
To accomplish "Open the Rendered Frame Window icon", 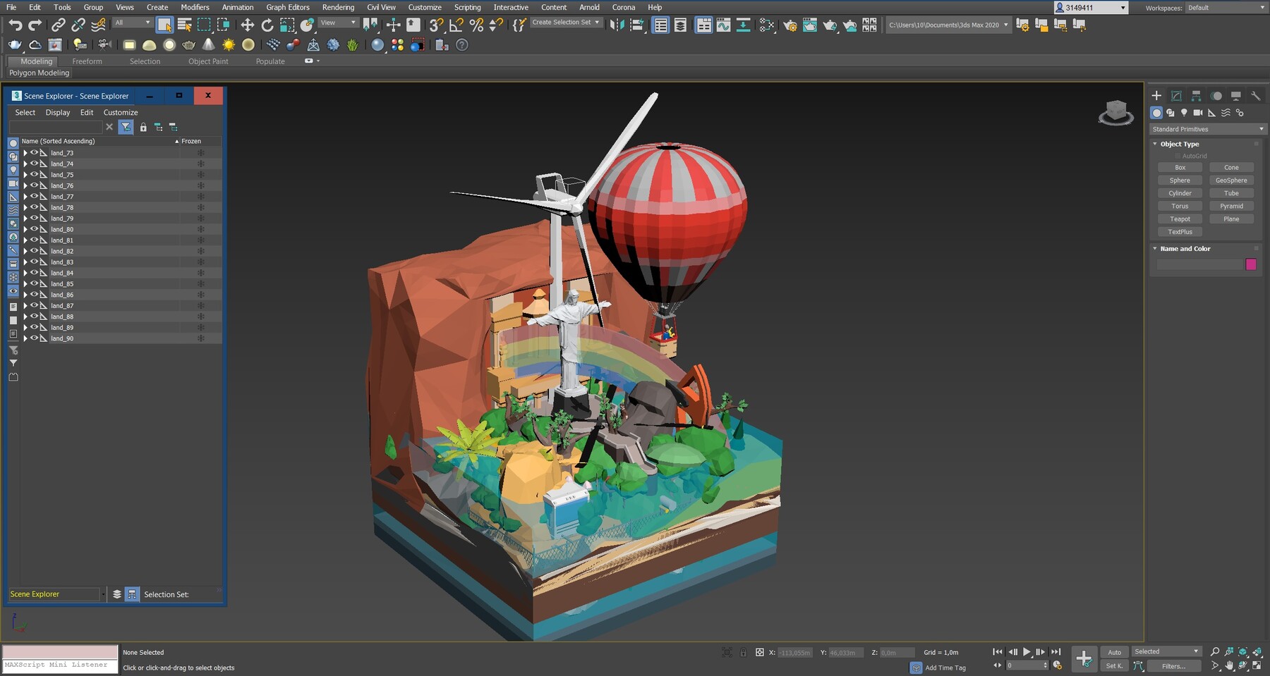I will click(x=810, y=25).
